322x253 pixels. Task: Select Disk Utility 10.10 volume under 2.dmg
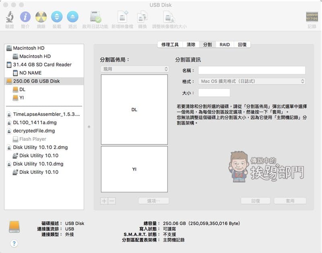[44, 156]
